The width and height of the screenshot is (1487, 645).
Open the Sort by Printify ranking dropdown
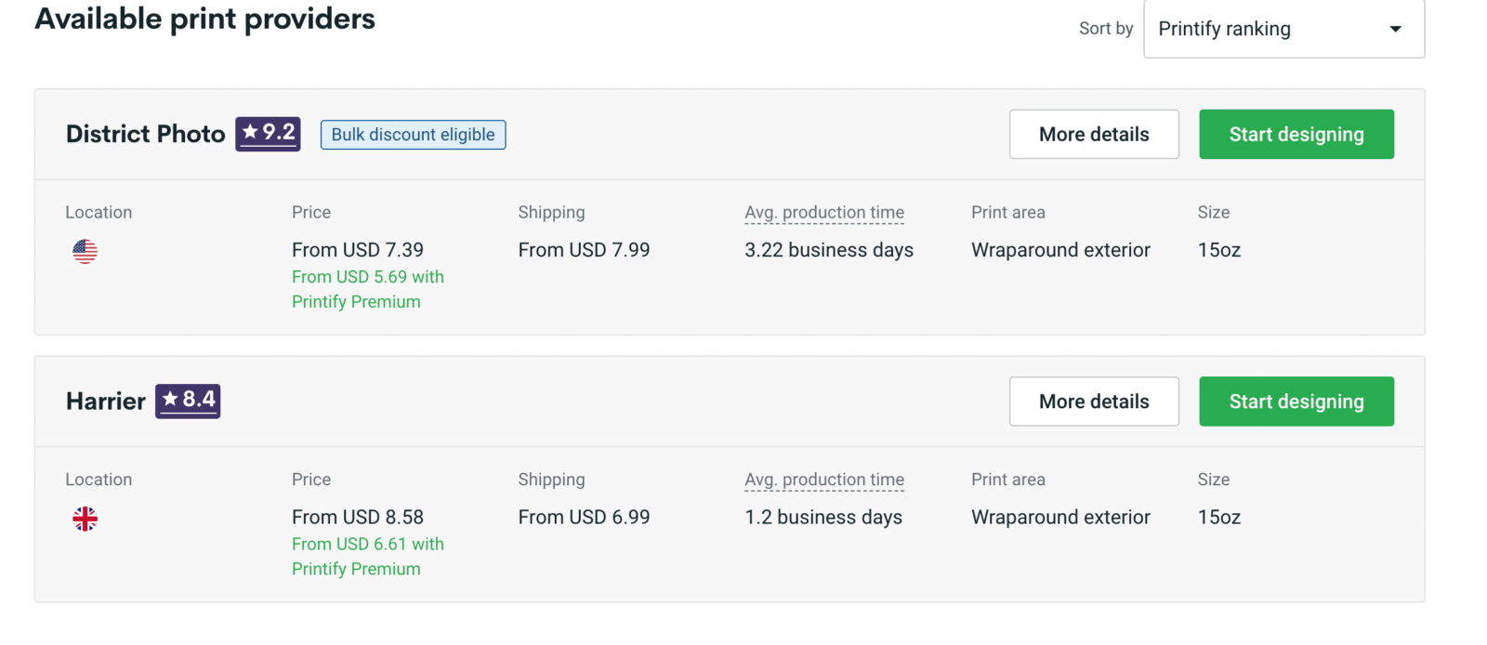[x=1283, y=29]
